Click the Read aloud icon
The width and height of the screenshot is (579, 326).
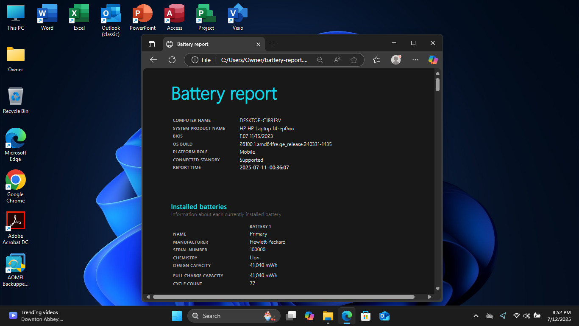pyautogui.click(x=337, y=60)
